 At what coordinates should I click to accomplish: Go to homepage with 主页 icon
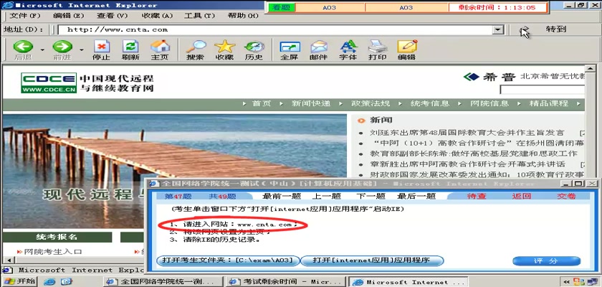click(x=160, y=47)
